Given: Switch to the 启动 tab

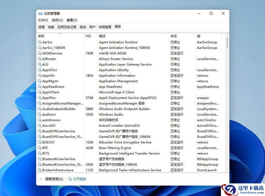Looking at the screenshot, I should click(x=83, y=27).
